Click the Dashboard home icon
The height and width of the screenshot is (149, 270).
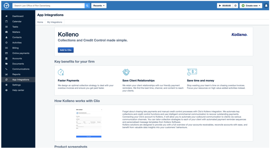coord(6,16)
